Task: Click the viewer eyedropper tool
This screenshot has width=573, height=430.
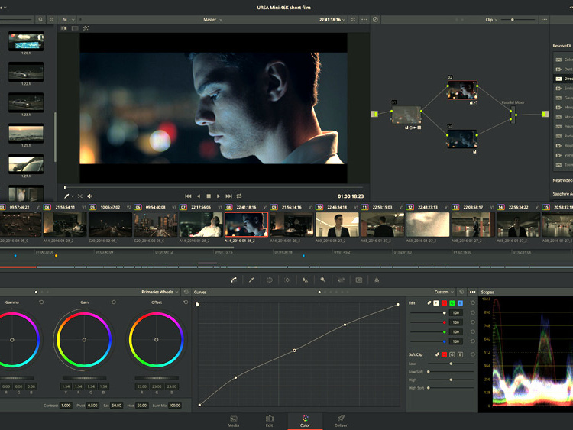Action: (x=66, y=196)
